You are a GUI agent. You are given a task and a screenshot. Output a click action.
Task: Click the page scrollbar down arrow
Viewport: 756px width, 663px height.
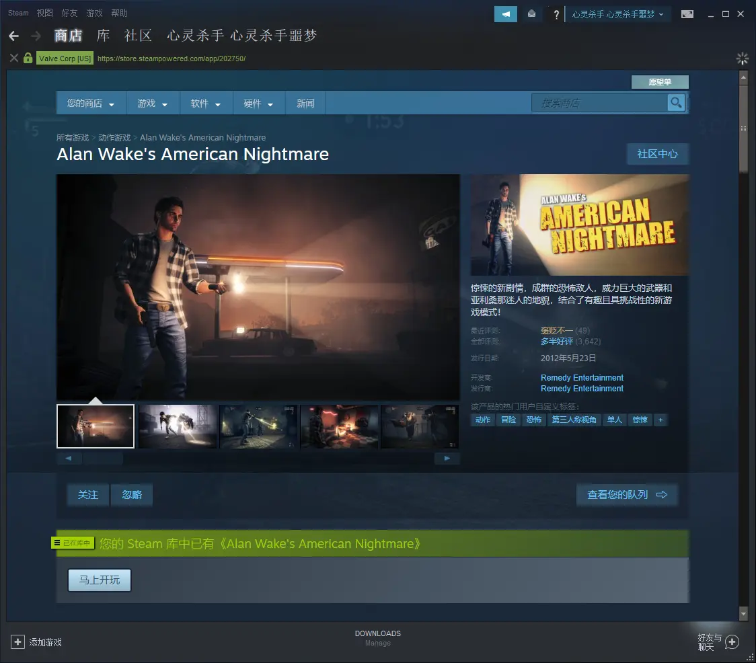(743, 614)
